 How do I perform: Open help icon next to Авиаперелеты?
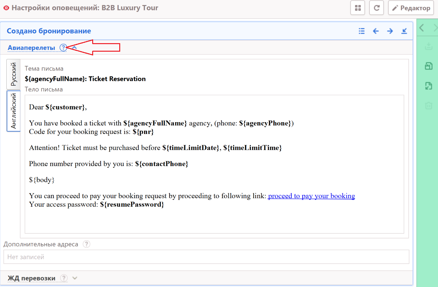pyautogui.click(x=63, y=48)
